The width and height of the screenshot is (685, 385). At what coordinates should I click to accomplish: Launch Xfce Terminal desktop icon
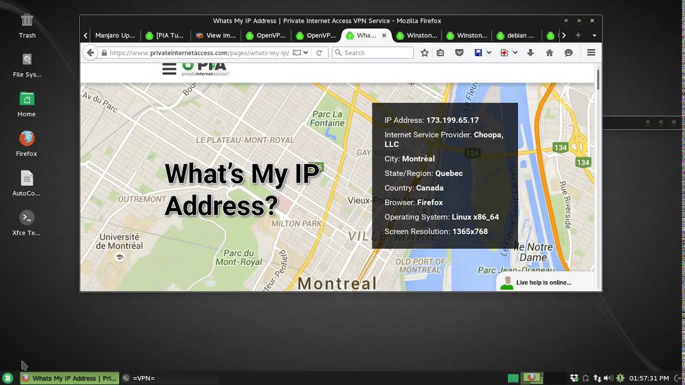(27, 224)
